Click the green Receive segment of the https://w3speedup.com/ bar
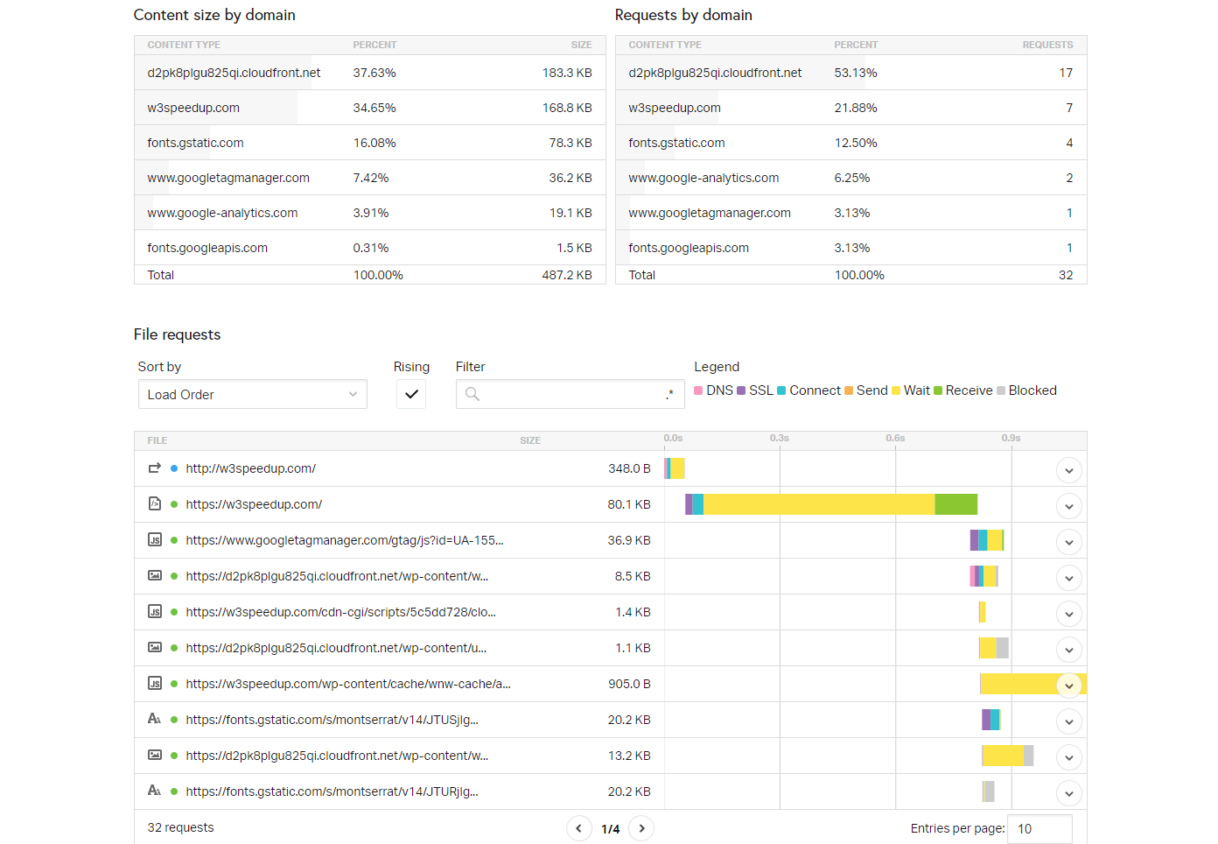The height and width of the screenshot is (844, 1218). [x=955, y=504]
